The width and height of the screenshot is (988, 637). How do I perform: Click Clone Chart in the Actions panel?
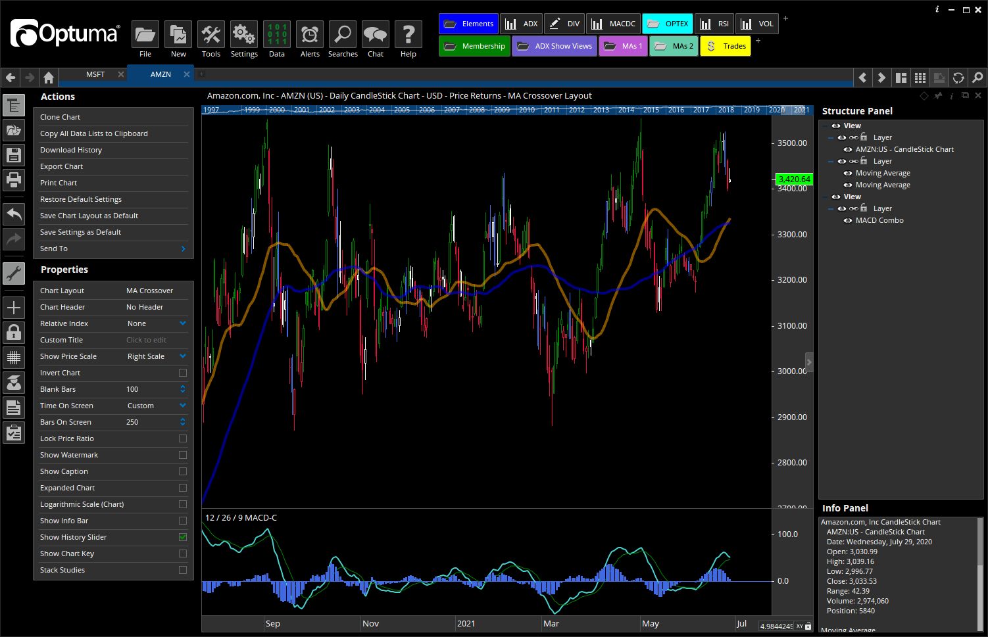coord(60,117)
